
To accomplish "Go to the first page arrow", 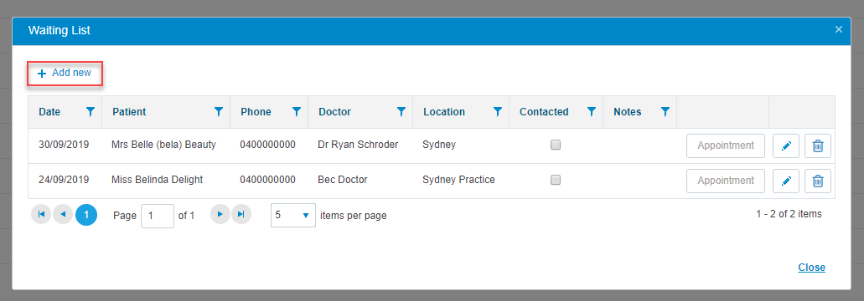I will [x=42, y=215].
